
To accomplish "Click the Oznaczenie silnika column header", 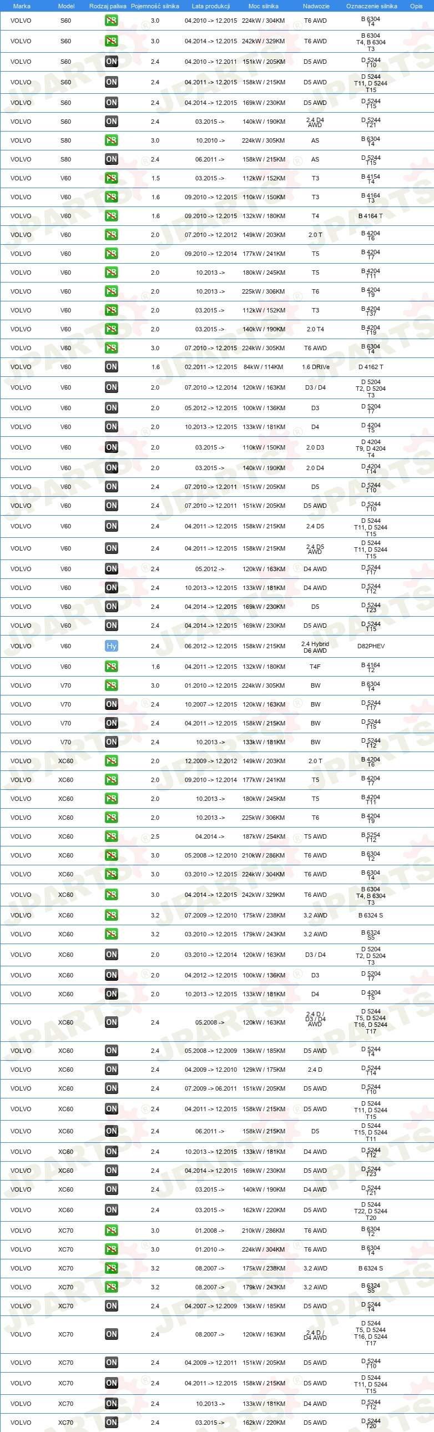I will (x=371, y=6).
